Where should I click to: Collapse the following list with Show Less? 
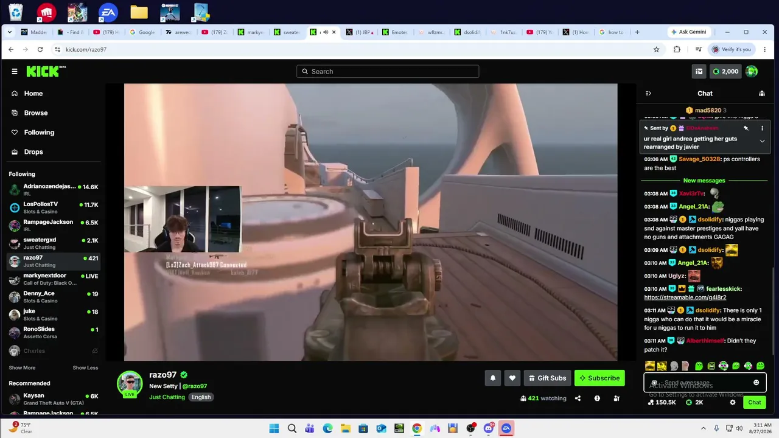pyautogui.click(x=85, y=368)
